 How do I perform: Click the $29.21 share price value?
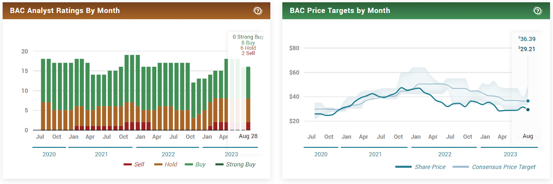527,49
